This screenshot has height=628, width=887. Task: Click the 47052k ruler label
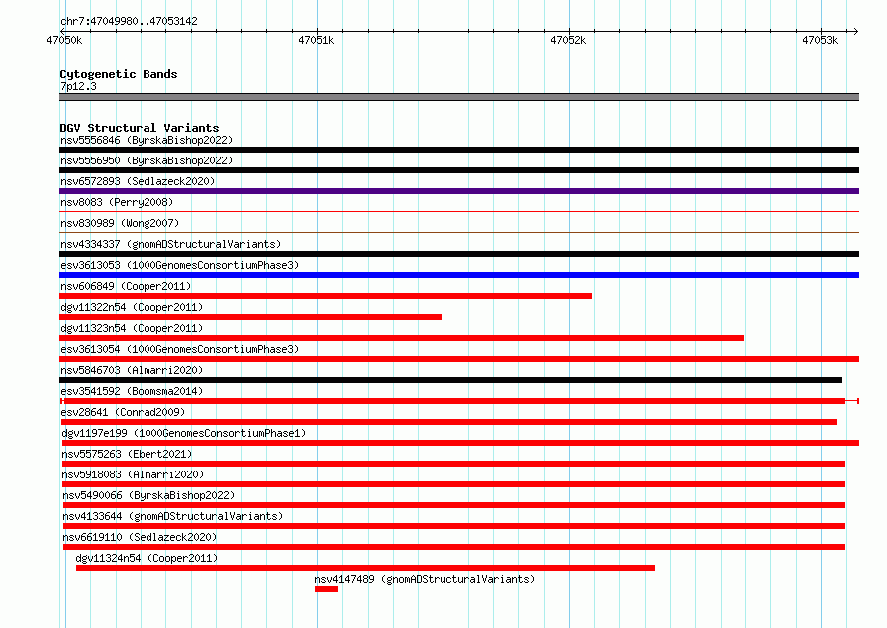pyautogui.click(x=568, y=40)
